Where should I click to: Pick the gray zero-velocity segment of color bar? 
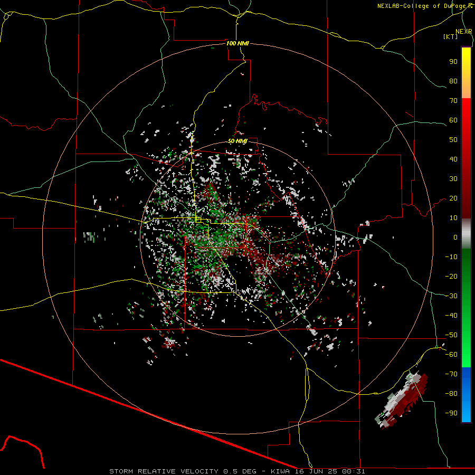tap(466, 234)
